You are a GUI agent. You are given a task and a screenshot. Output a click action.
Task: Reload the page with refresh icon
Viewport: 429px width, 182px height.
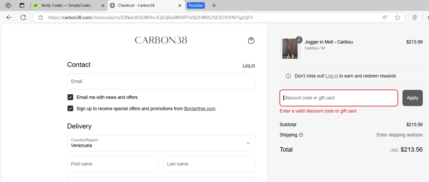click(x=23, y=17)
